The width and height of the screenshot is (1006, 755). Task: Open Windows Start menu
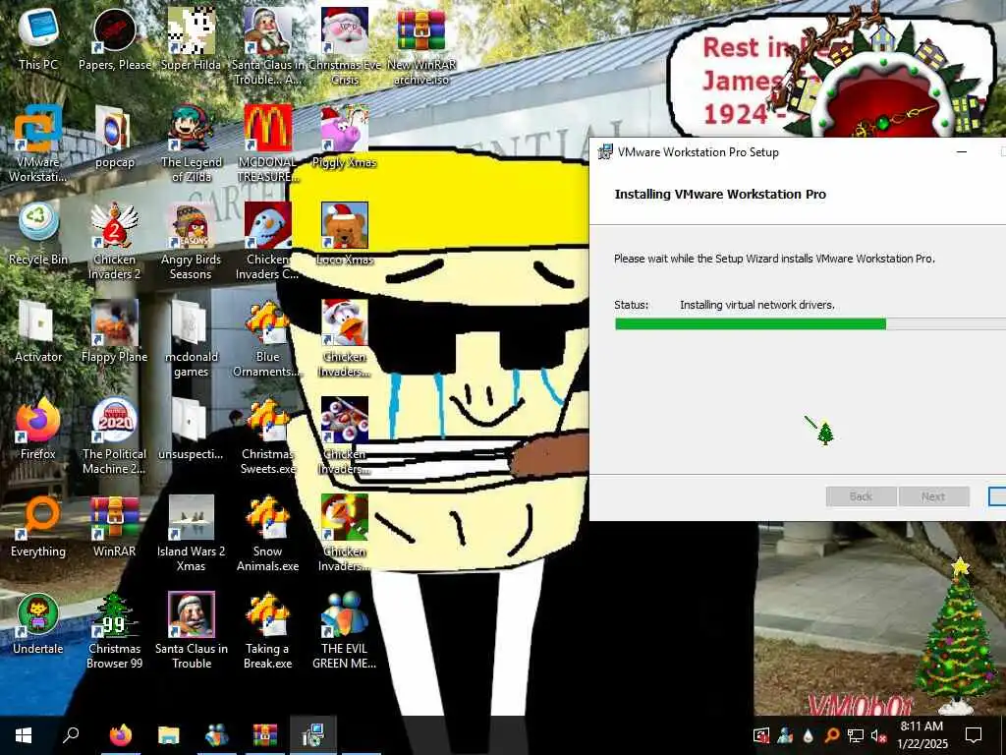tap(24, 734)
